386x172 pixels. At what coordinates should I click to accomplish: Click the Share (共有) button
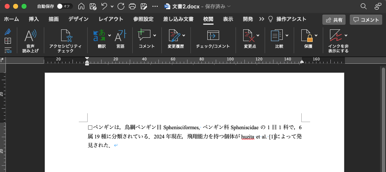[x=334, y=20]
